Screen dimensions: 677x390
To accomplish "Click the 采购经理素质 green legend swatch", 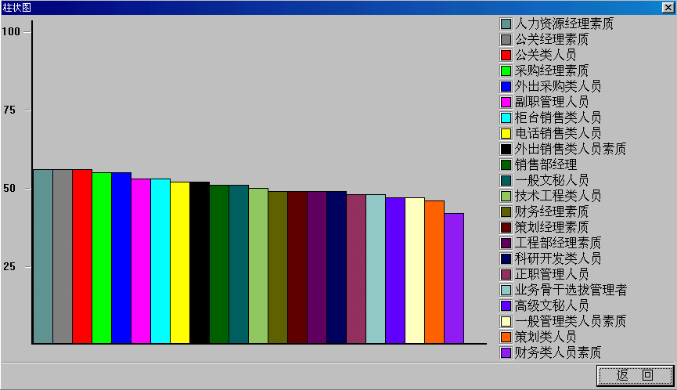I will (506, 70).
